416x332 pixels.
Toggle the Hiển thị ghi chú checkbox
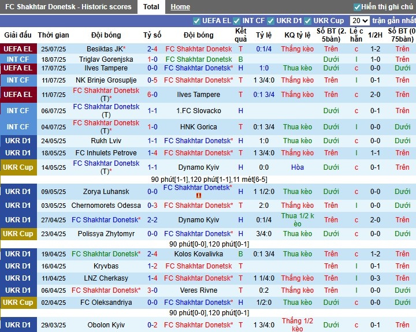[x=357, y=7]
